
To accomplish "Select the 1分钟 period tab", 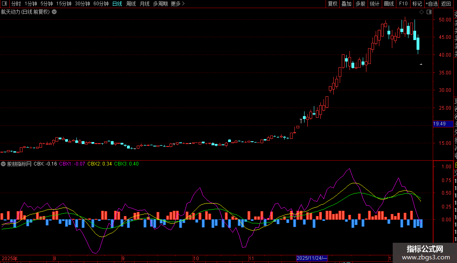I will click(31, 4).
